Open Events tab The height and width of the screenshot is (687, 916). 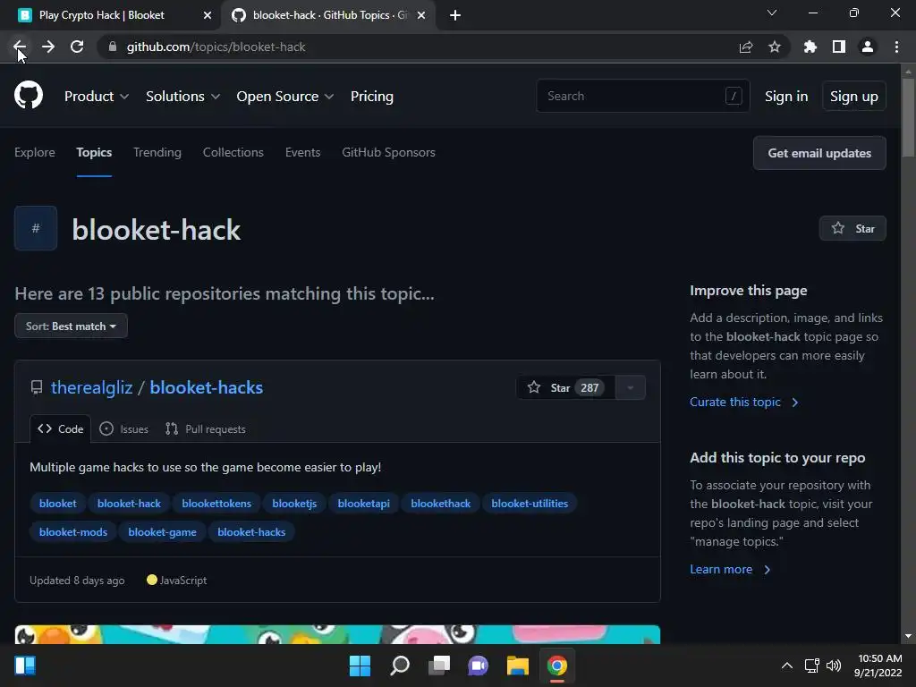[x=302, y=152]
